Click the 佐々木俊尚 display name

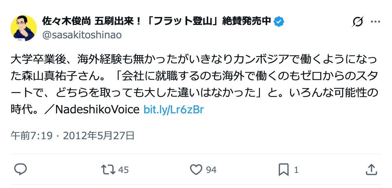[67, 21]
